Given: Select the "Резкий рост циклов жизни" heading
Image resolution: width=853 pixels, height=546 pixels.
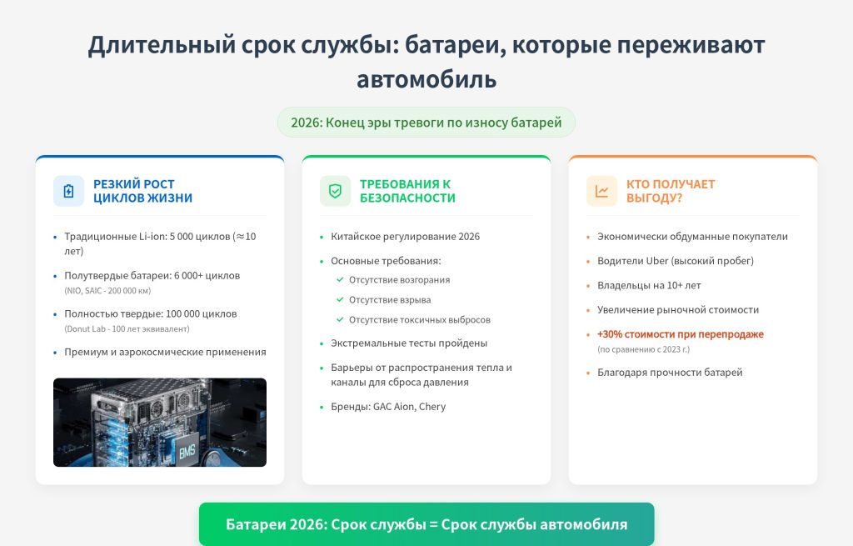Looking at the screenshot, I should 142,191.
